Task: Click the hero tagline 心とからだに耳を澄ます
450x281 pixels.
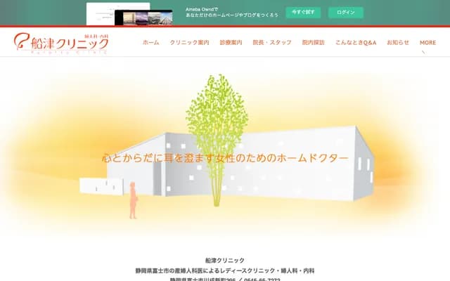Action: (225, 158)
